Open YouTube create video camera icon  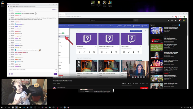(168, 20)
